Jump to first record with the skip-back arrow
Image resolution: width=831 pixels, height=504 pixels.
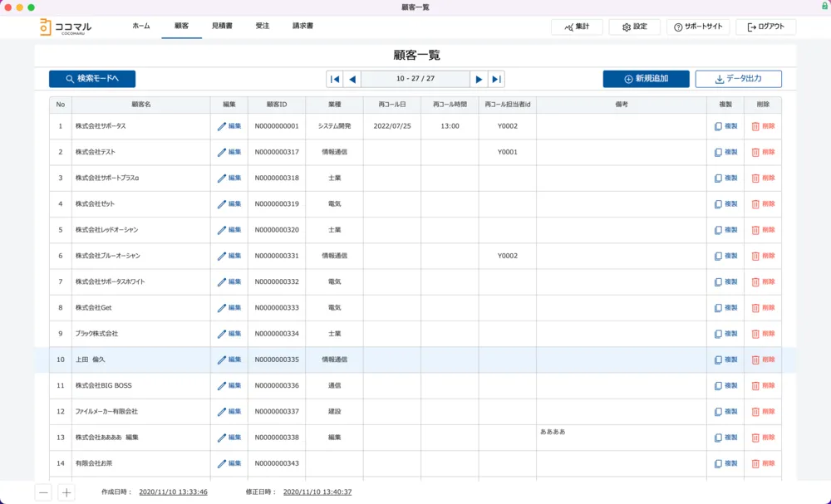[334, 79]
